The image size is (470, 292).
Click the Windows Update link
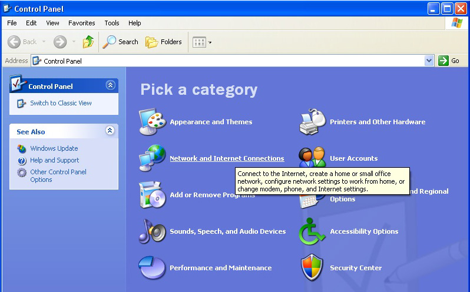click(x=54, y=148)
